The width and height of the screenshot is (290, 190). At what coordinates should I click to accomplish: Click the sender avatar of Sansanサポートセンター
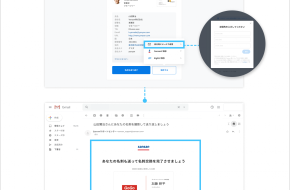coord(87,133)
